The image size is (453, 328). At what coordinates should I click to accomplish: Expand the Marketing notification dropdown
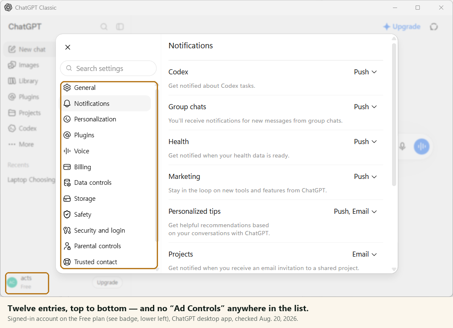point(365,176)
